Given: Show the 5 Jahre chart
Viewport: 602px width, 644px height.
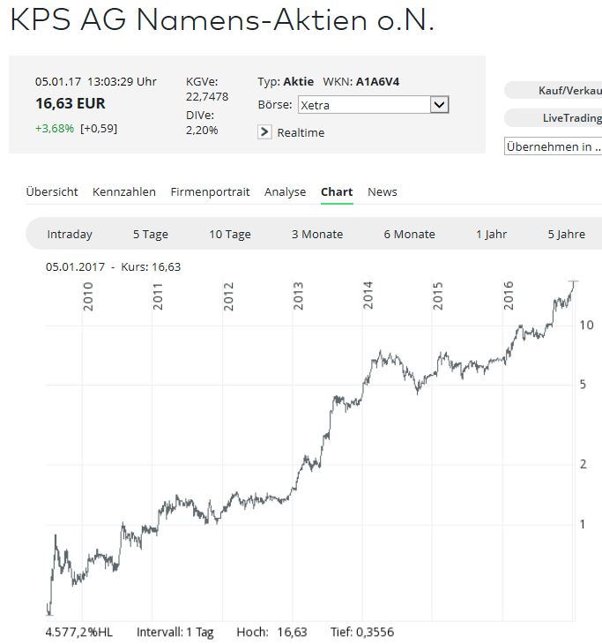Looking at the screenshot, I should tap(566, 234).
